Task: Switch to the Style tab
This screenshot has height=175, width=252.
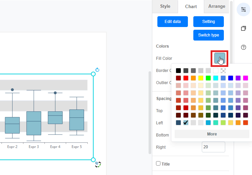Action: click(x=165, y=6)
